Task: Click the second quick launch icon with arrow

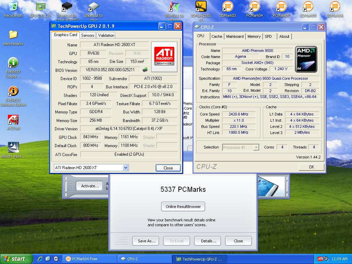Action: point(48,259)
